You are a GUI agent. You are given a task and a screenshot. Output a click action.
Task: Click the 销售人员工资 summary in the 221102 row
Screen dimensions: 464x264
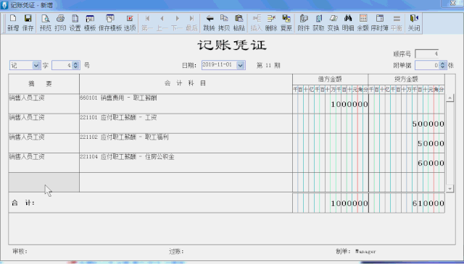click(43, 143)
